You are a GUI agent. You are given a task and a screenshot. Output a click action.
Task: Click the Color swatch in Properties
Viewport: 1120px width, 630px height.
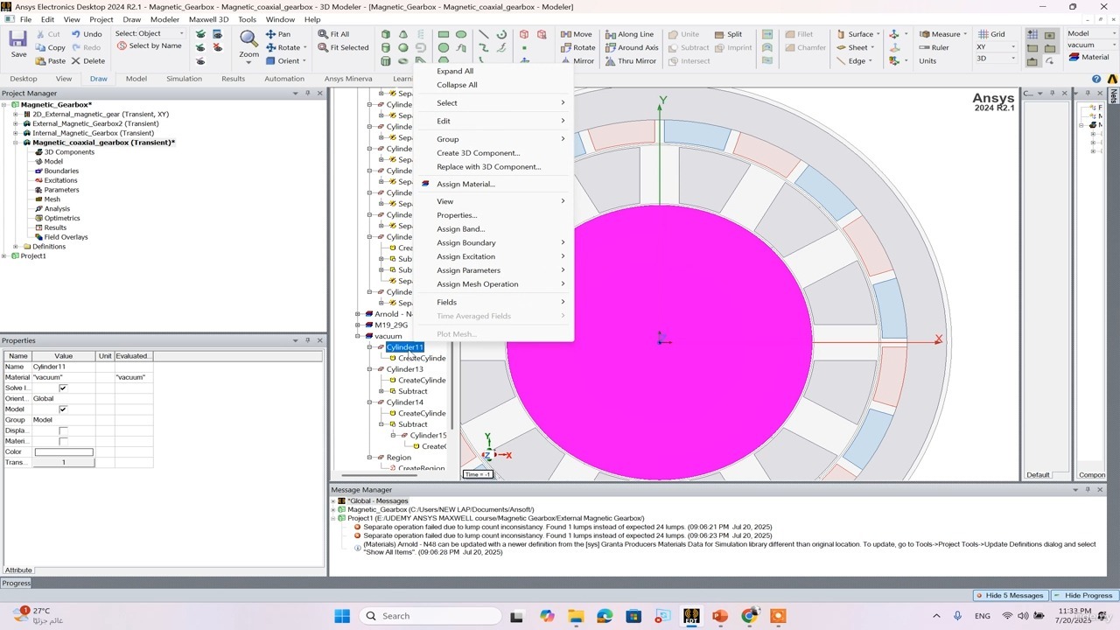coord(63,451)
